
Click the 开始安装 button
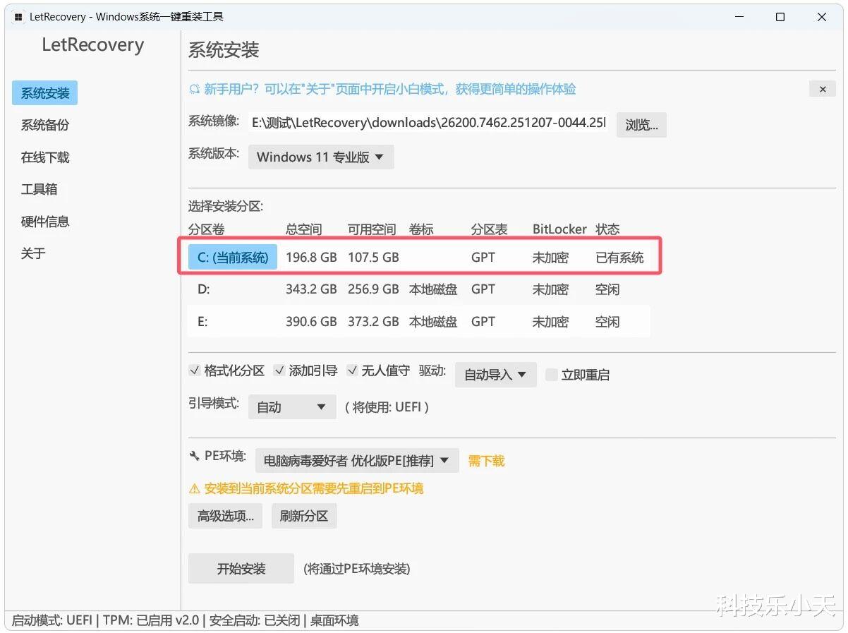[241, 569]
